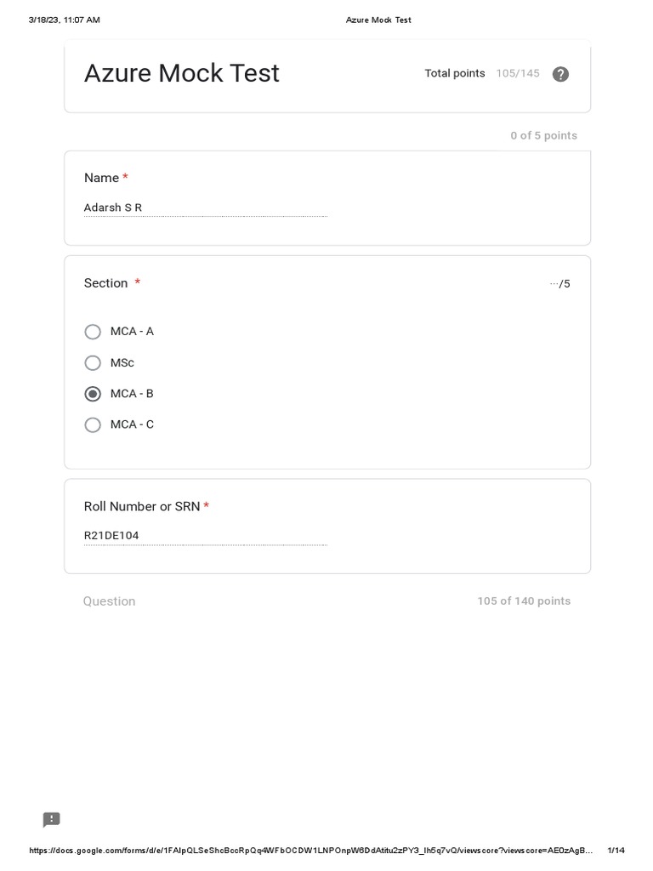Click the 3/18/23, 11:07 AM timestamp header

[64, 20]
